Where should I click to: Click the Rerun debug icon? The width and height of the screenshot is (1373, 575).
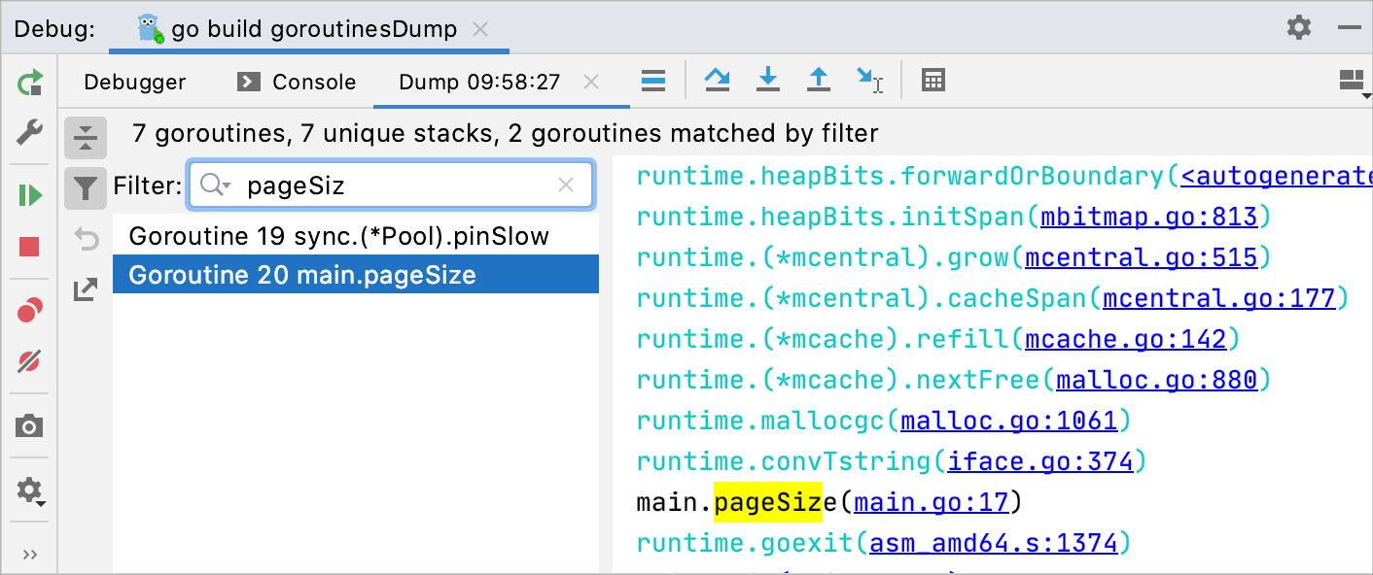(x=30, y=83)
